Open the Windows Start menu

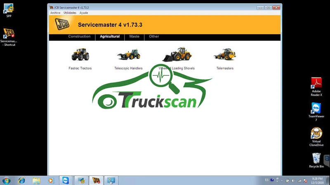[6, 180]
